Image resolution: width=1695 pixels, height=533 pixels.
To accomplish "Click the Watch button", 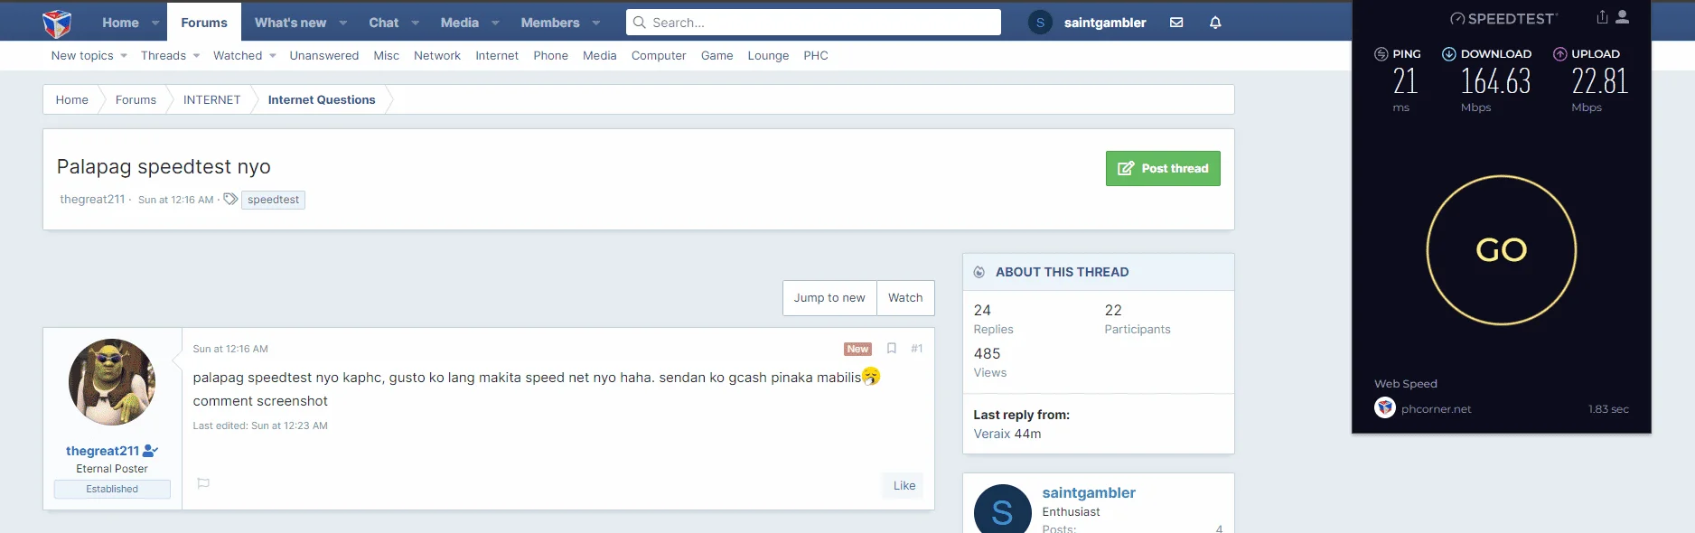I will (905, 298).
